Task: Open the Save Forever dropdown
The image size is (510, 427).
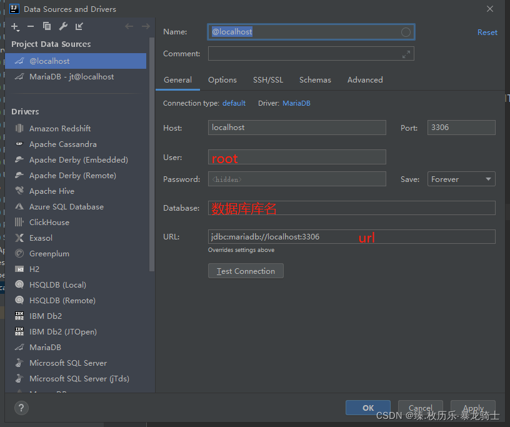Action: click(461, 179)
